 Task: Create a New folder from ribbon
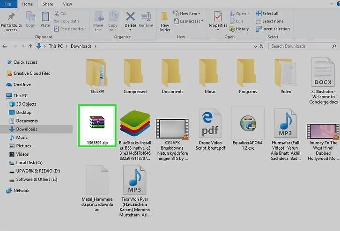[165, 22]
